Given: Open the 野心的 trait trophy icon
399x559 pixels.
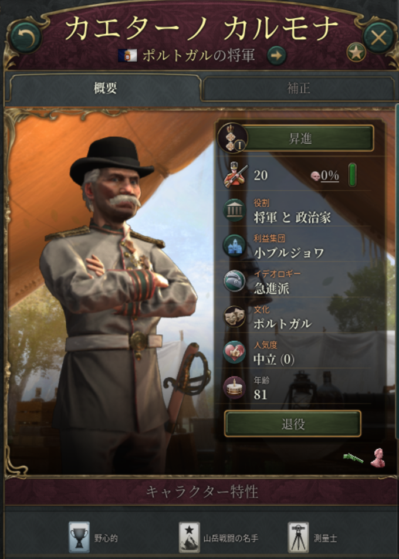Looking at the screenshot, I should pos(79,537).
